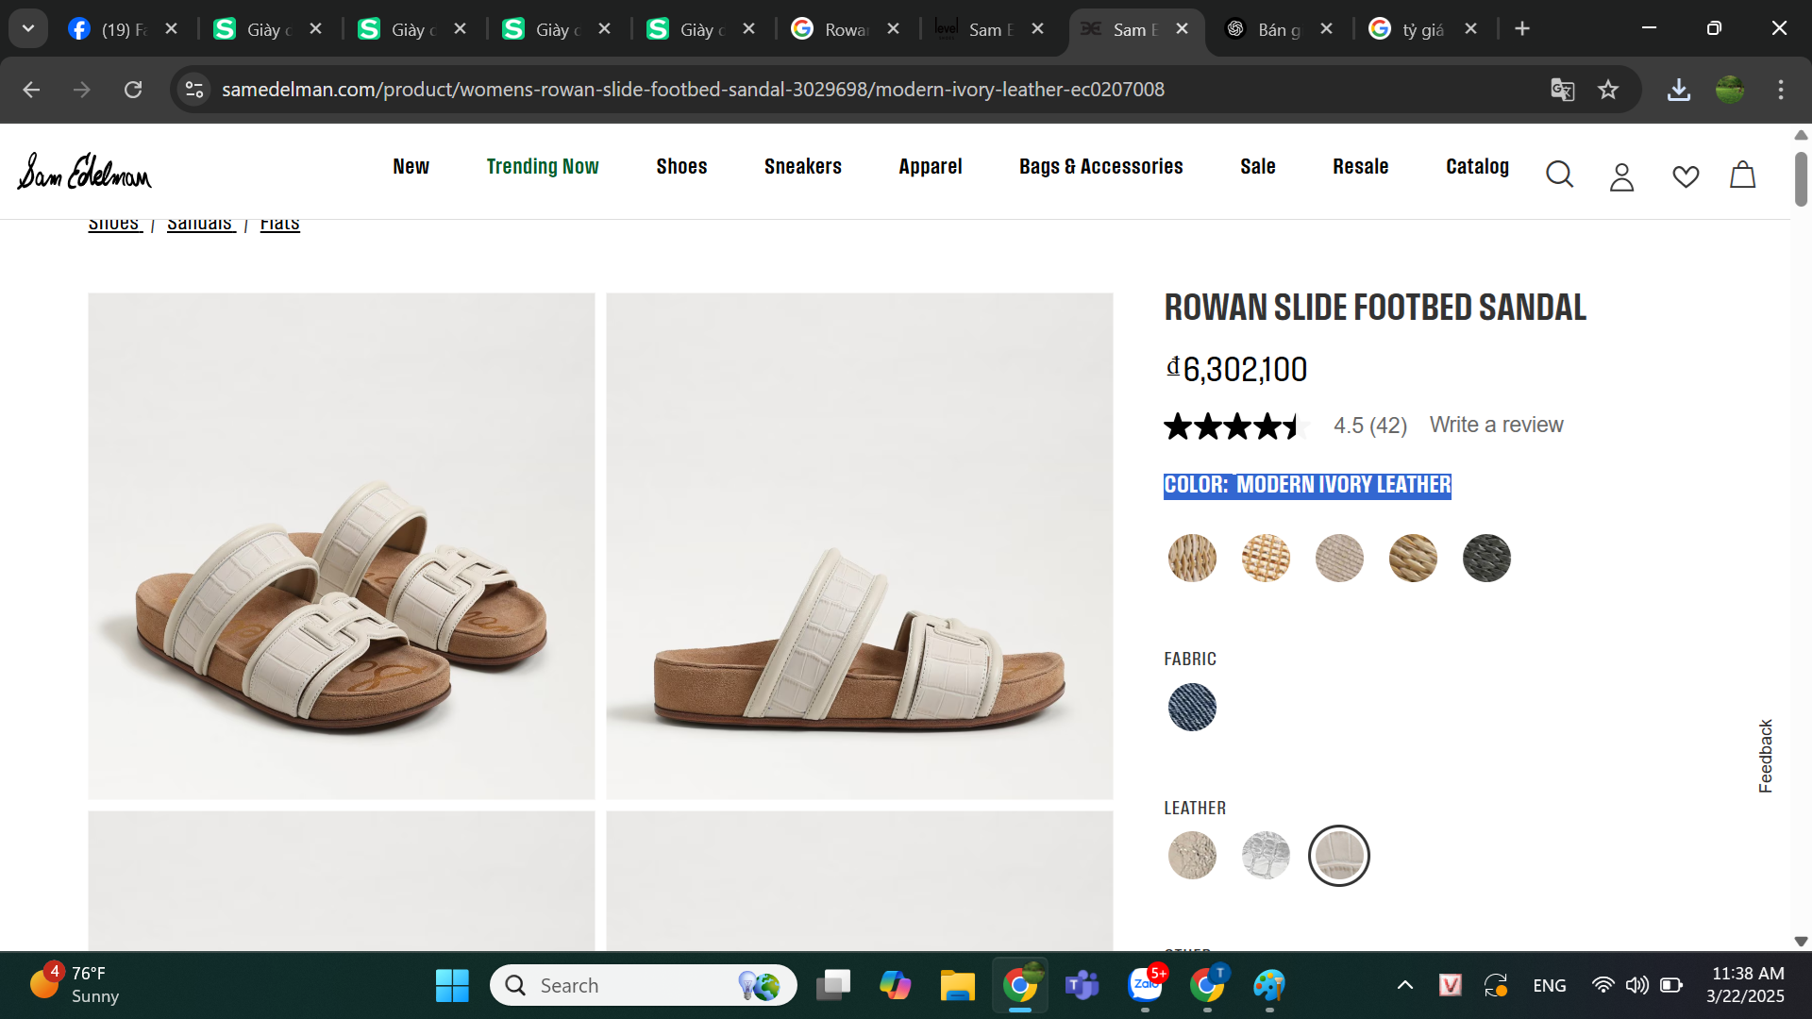Open the site search magnifier icon

coord(1559,175)
